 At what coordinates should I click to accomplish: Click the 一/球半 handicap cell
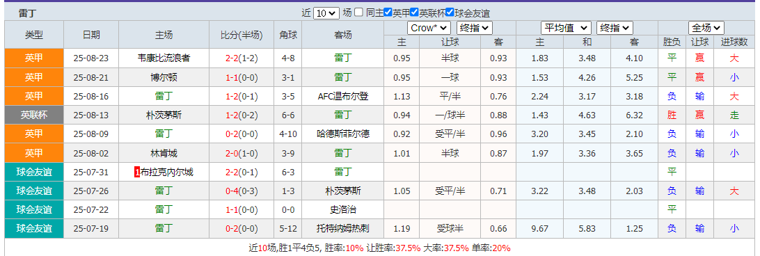[x=450, y=115]
